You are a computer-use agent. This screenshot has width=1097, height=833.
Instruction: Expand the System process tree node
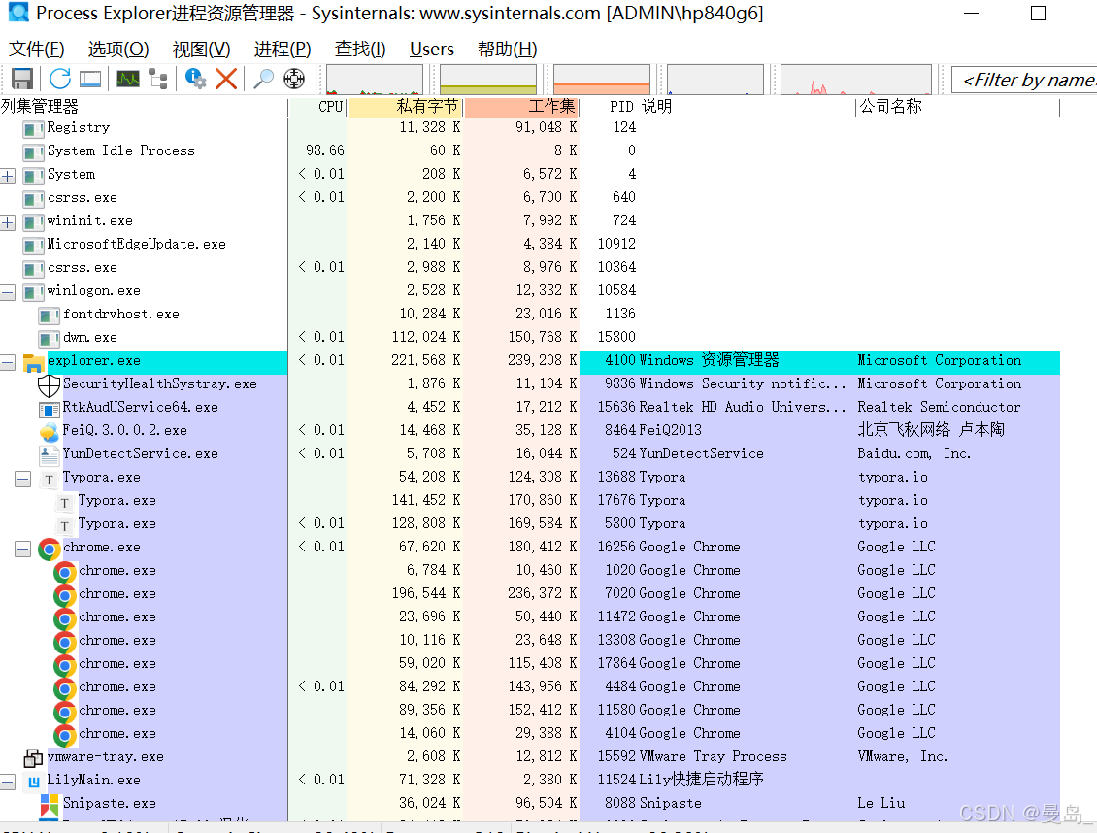tap(8, 176)
